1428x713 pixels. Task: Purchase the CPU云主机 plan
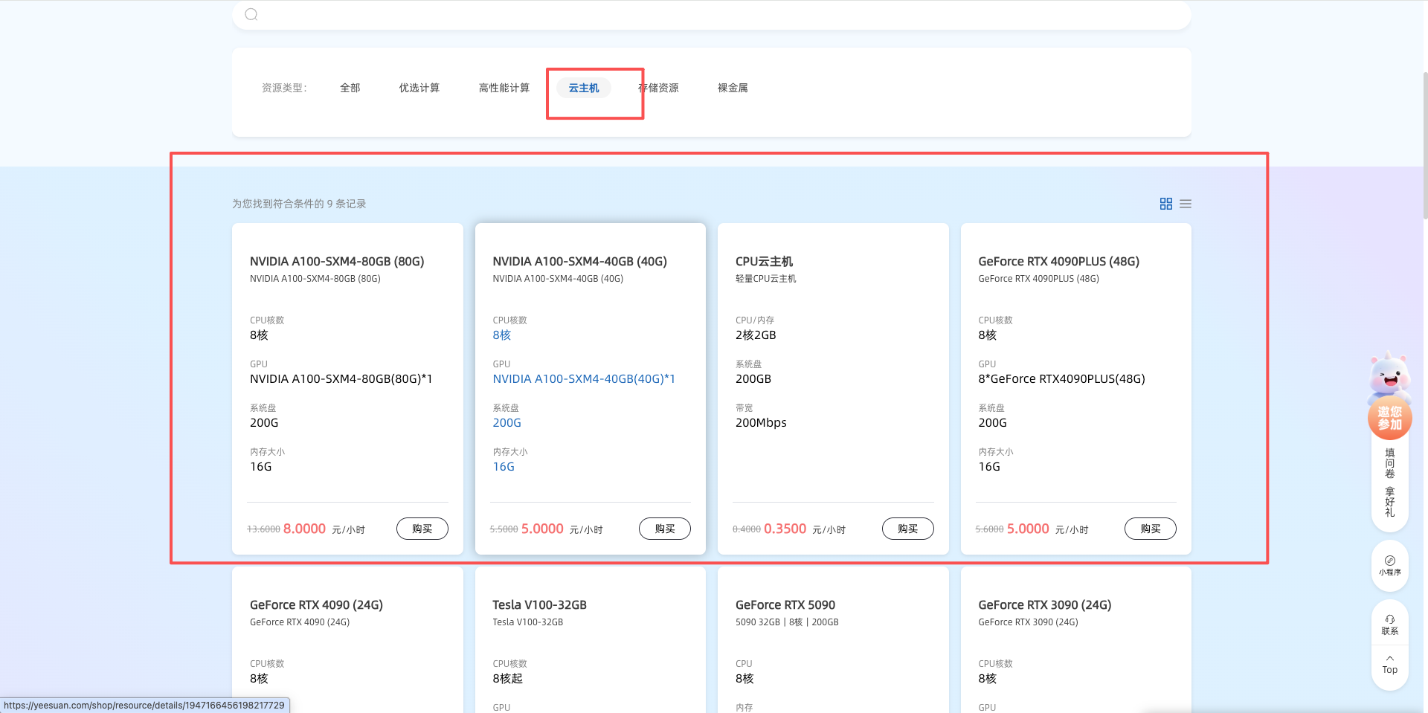pos(907,529)
